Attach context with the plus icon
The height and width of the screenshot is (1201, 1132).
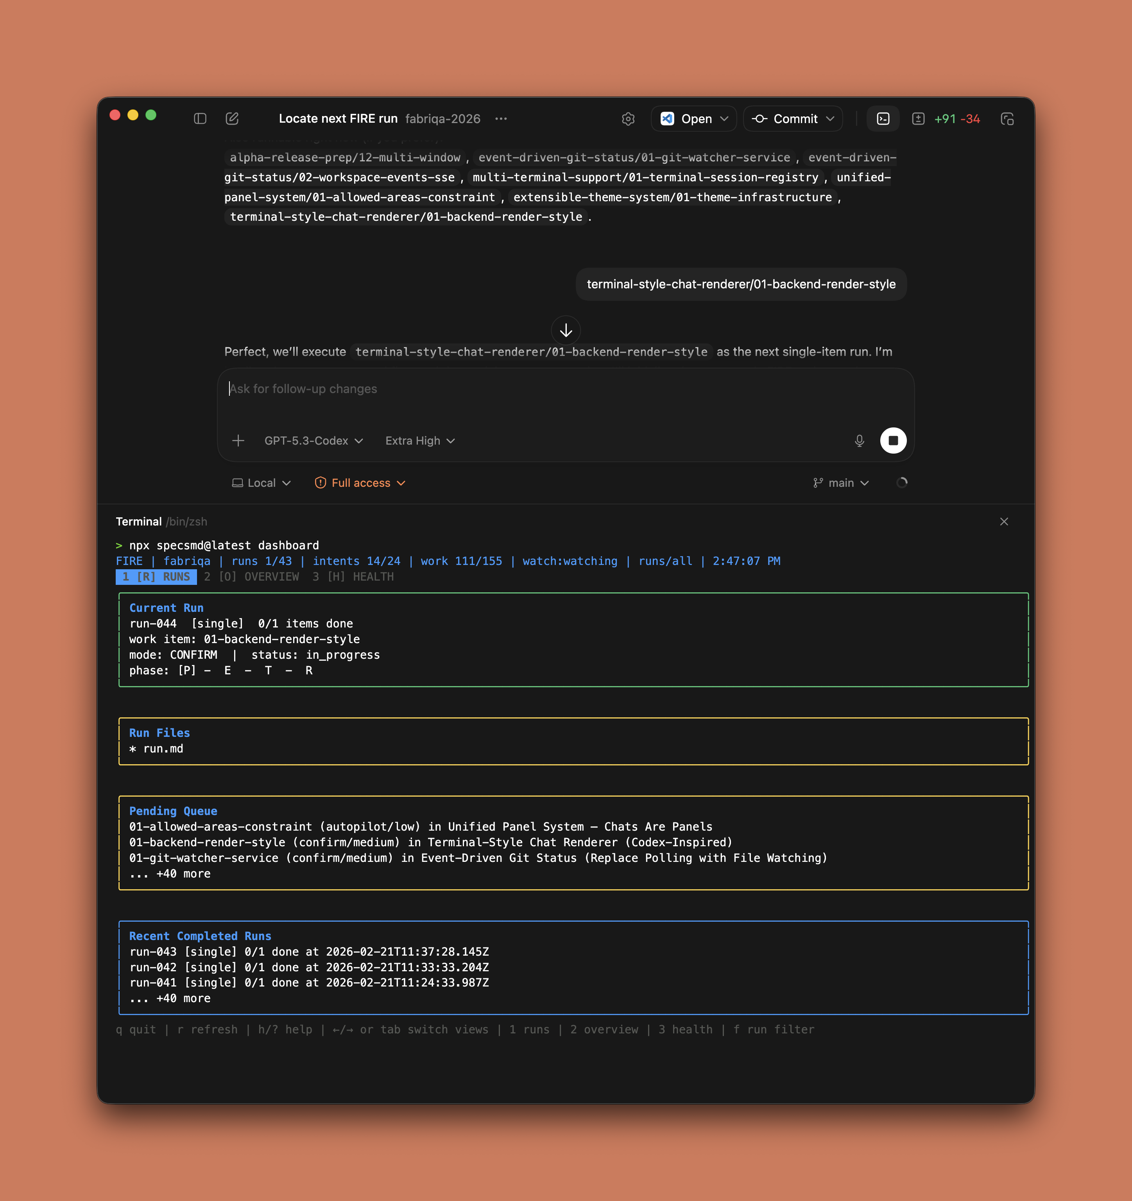click(239, 440)
